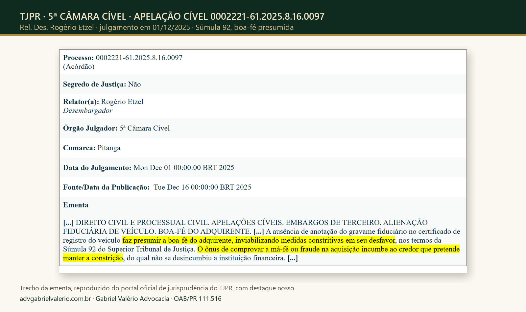Screen dimensions: 526x312
Task: Click the "OAB/PR 111.516" registration number
Action: 198,299
